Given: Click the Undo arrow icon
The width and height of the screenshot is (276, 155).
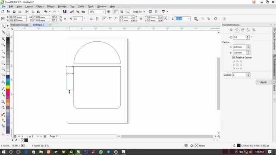Looking at the screenshot, I should click(46, 12).
